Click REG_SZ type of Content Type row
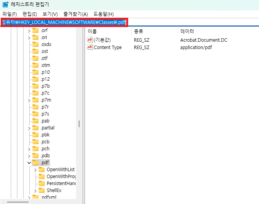The width and height of the screenshot is (259, 204). tap(142, 48)
